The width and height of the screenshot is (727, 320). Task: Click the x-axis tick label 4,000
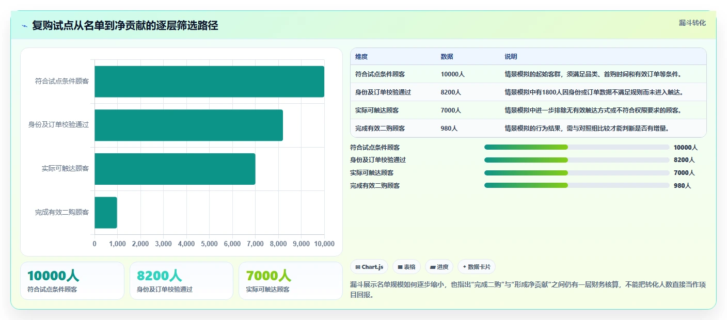[186, 244]
